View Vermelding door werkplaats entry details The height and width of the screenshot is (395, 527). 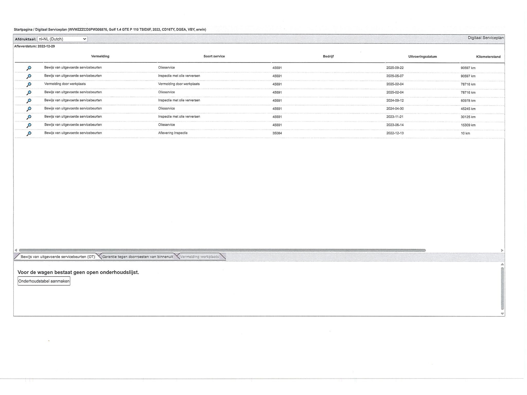coord(29,84)
